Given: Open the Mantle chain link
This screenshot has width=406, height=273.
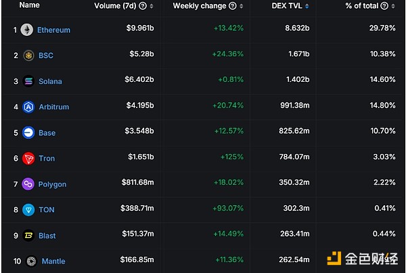Looking at the screenshot, I should (x=53, y=261).
